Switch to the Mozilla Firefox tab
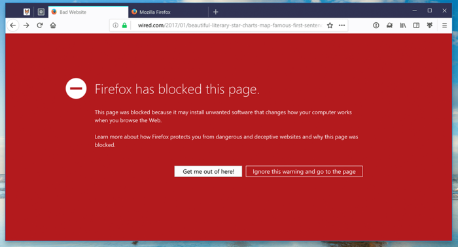The height and width of the screenshot is (247, 458). pyautogui.click(x=168, y=12)
